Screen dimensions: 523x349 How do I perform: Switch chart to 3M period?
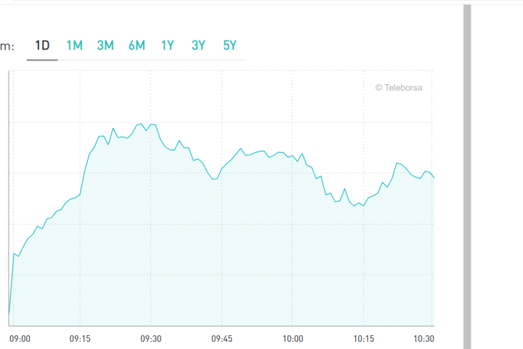pos(105,45)
